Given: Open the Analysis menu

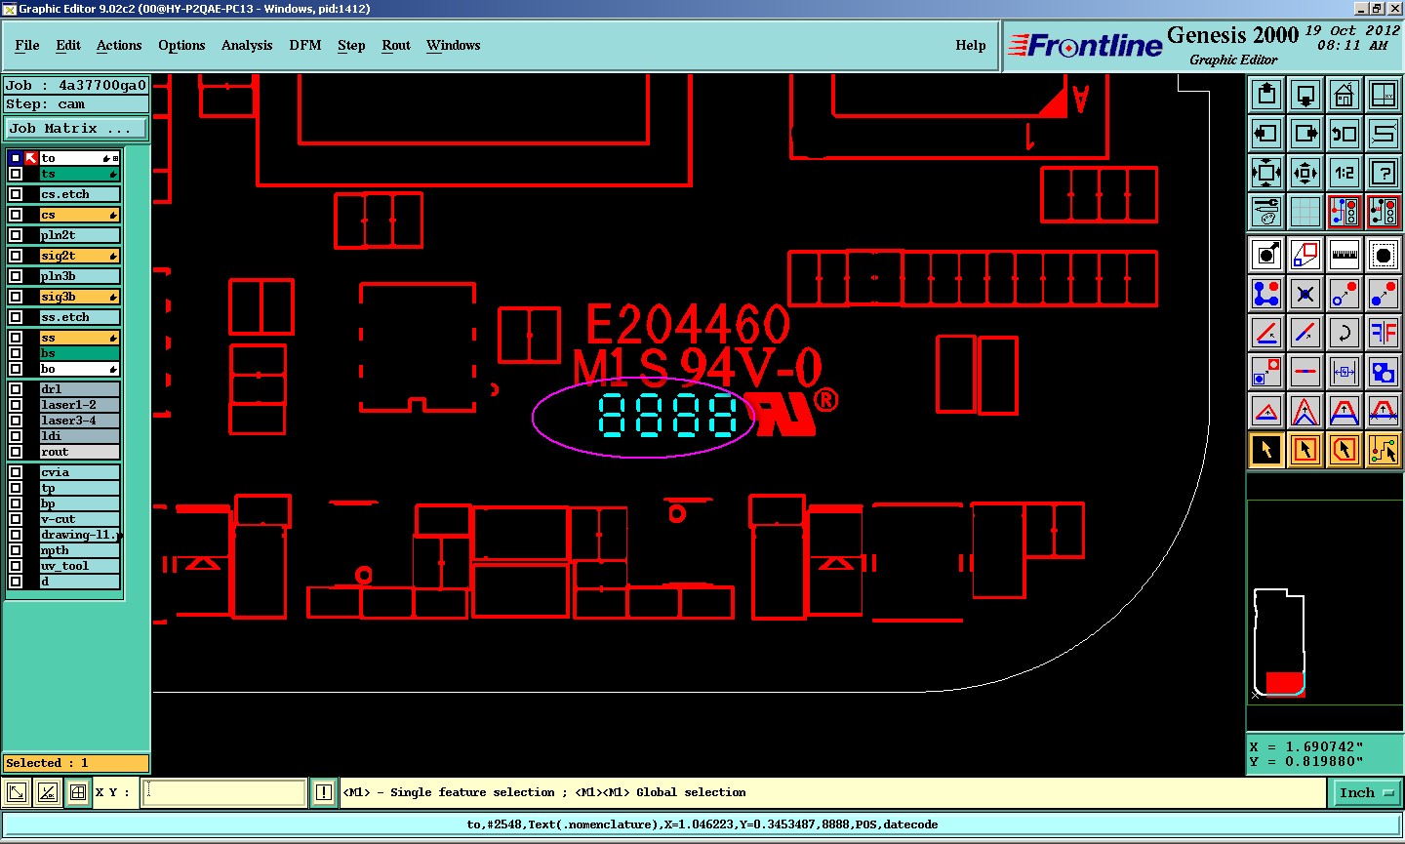Looking at the screenshot, I should coord(247,45).
